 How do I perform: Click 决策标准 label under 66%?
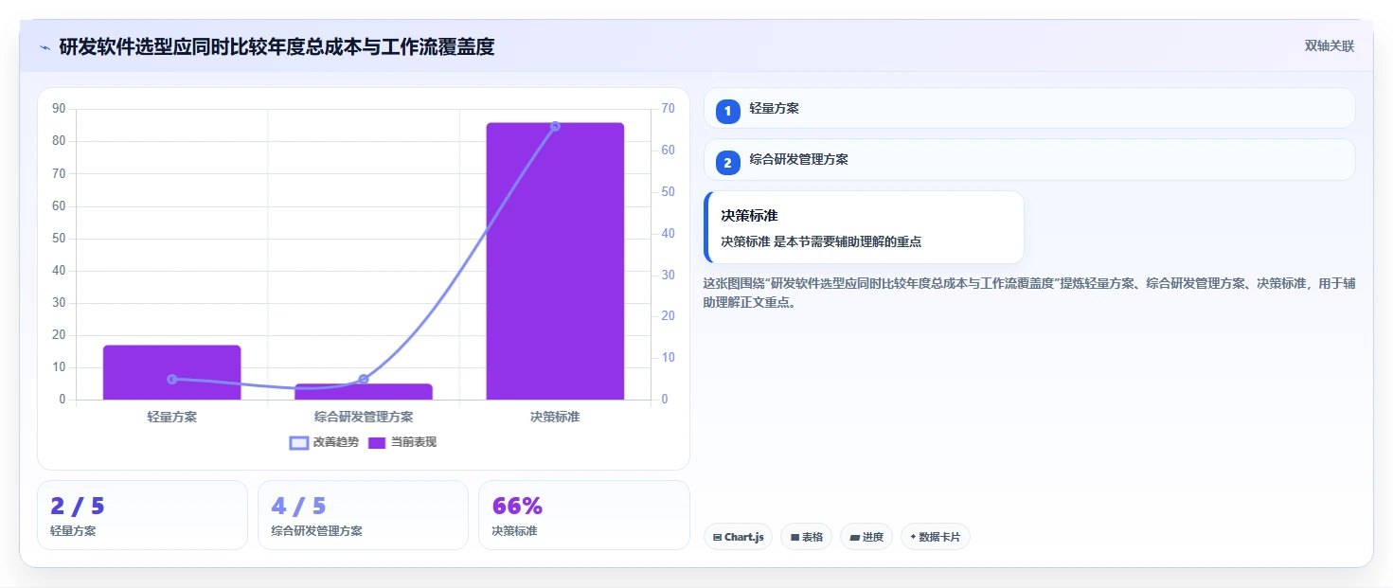514,531
